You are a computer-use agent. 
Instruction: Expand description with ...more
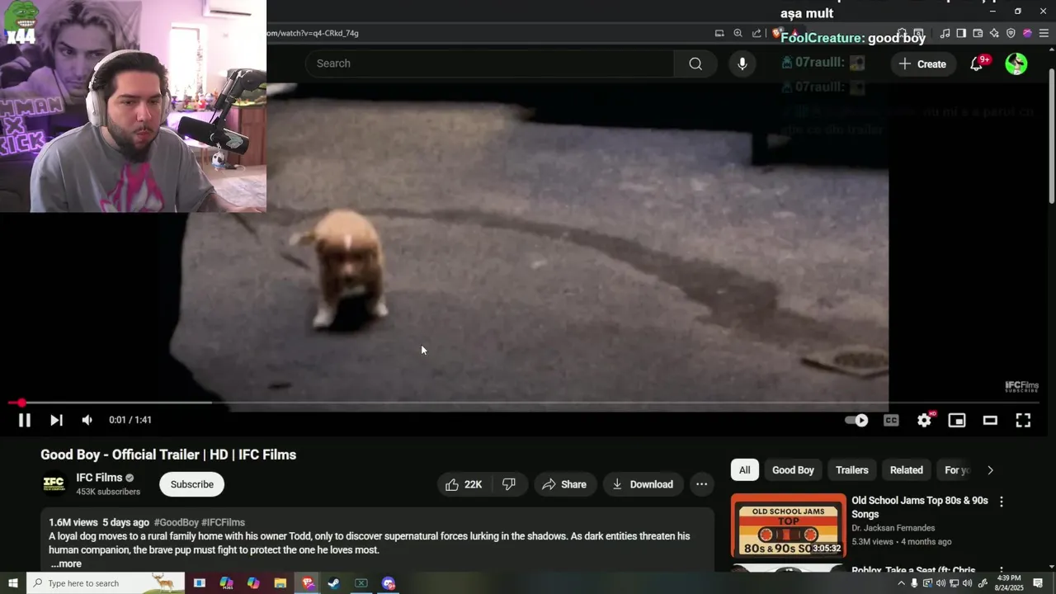(x=66, y=563)
